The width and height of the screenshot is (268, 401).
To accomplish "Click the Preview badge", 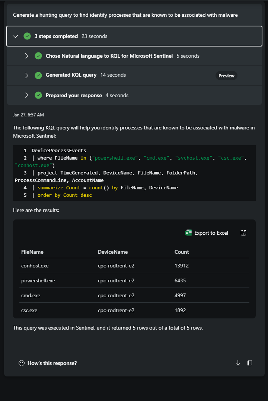I will (x=226, y=76).
